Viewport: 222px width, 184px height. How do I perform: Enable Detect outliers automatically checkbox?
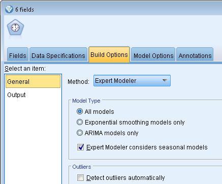(80, 178)
